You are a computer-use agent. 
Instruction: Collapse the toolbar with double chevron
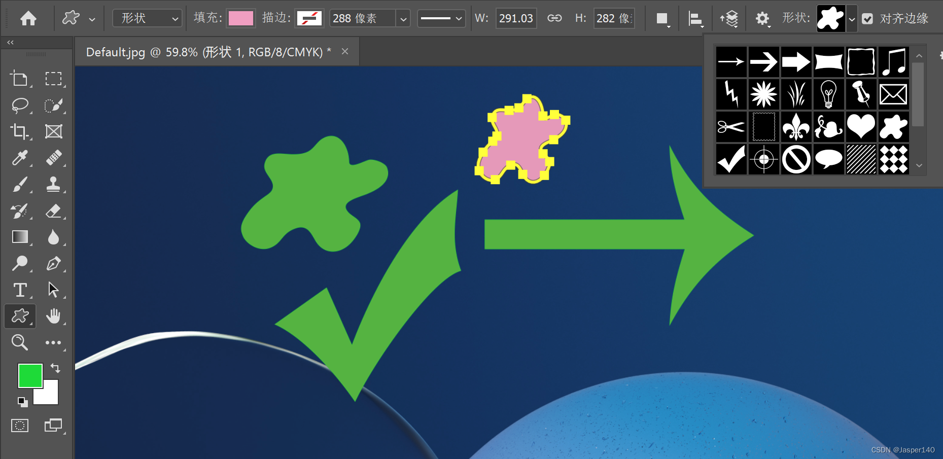10,43
